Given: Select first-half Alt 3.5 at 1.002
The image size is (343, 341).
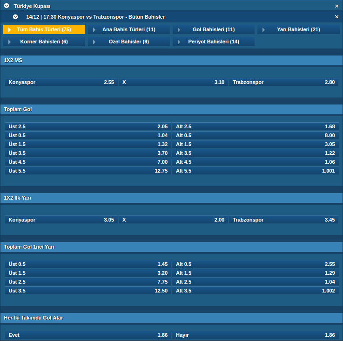Looking at the screenshot, I should click(x=256, y=291).
